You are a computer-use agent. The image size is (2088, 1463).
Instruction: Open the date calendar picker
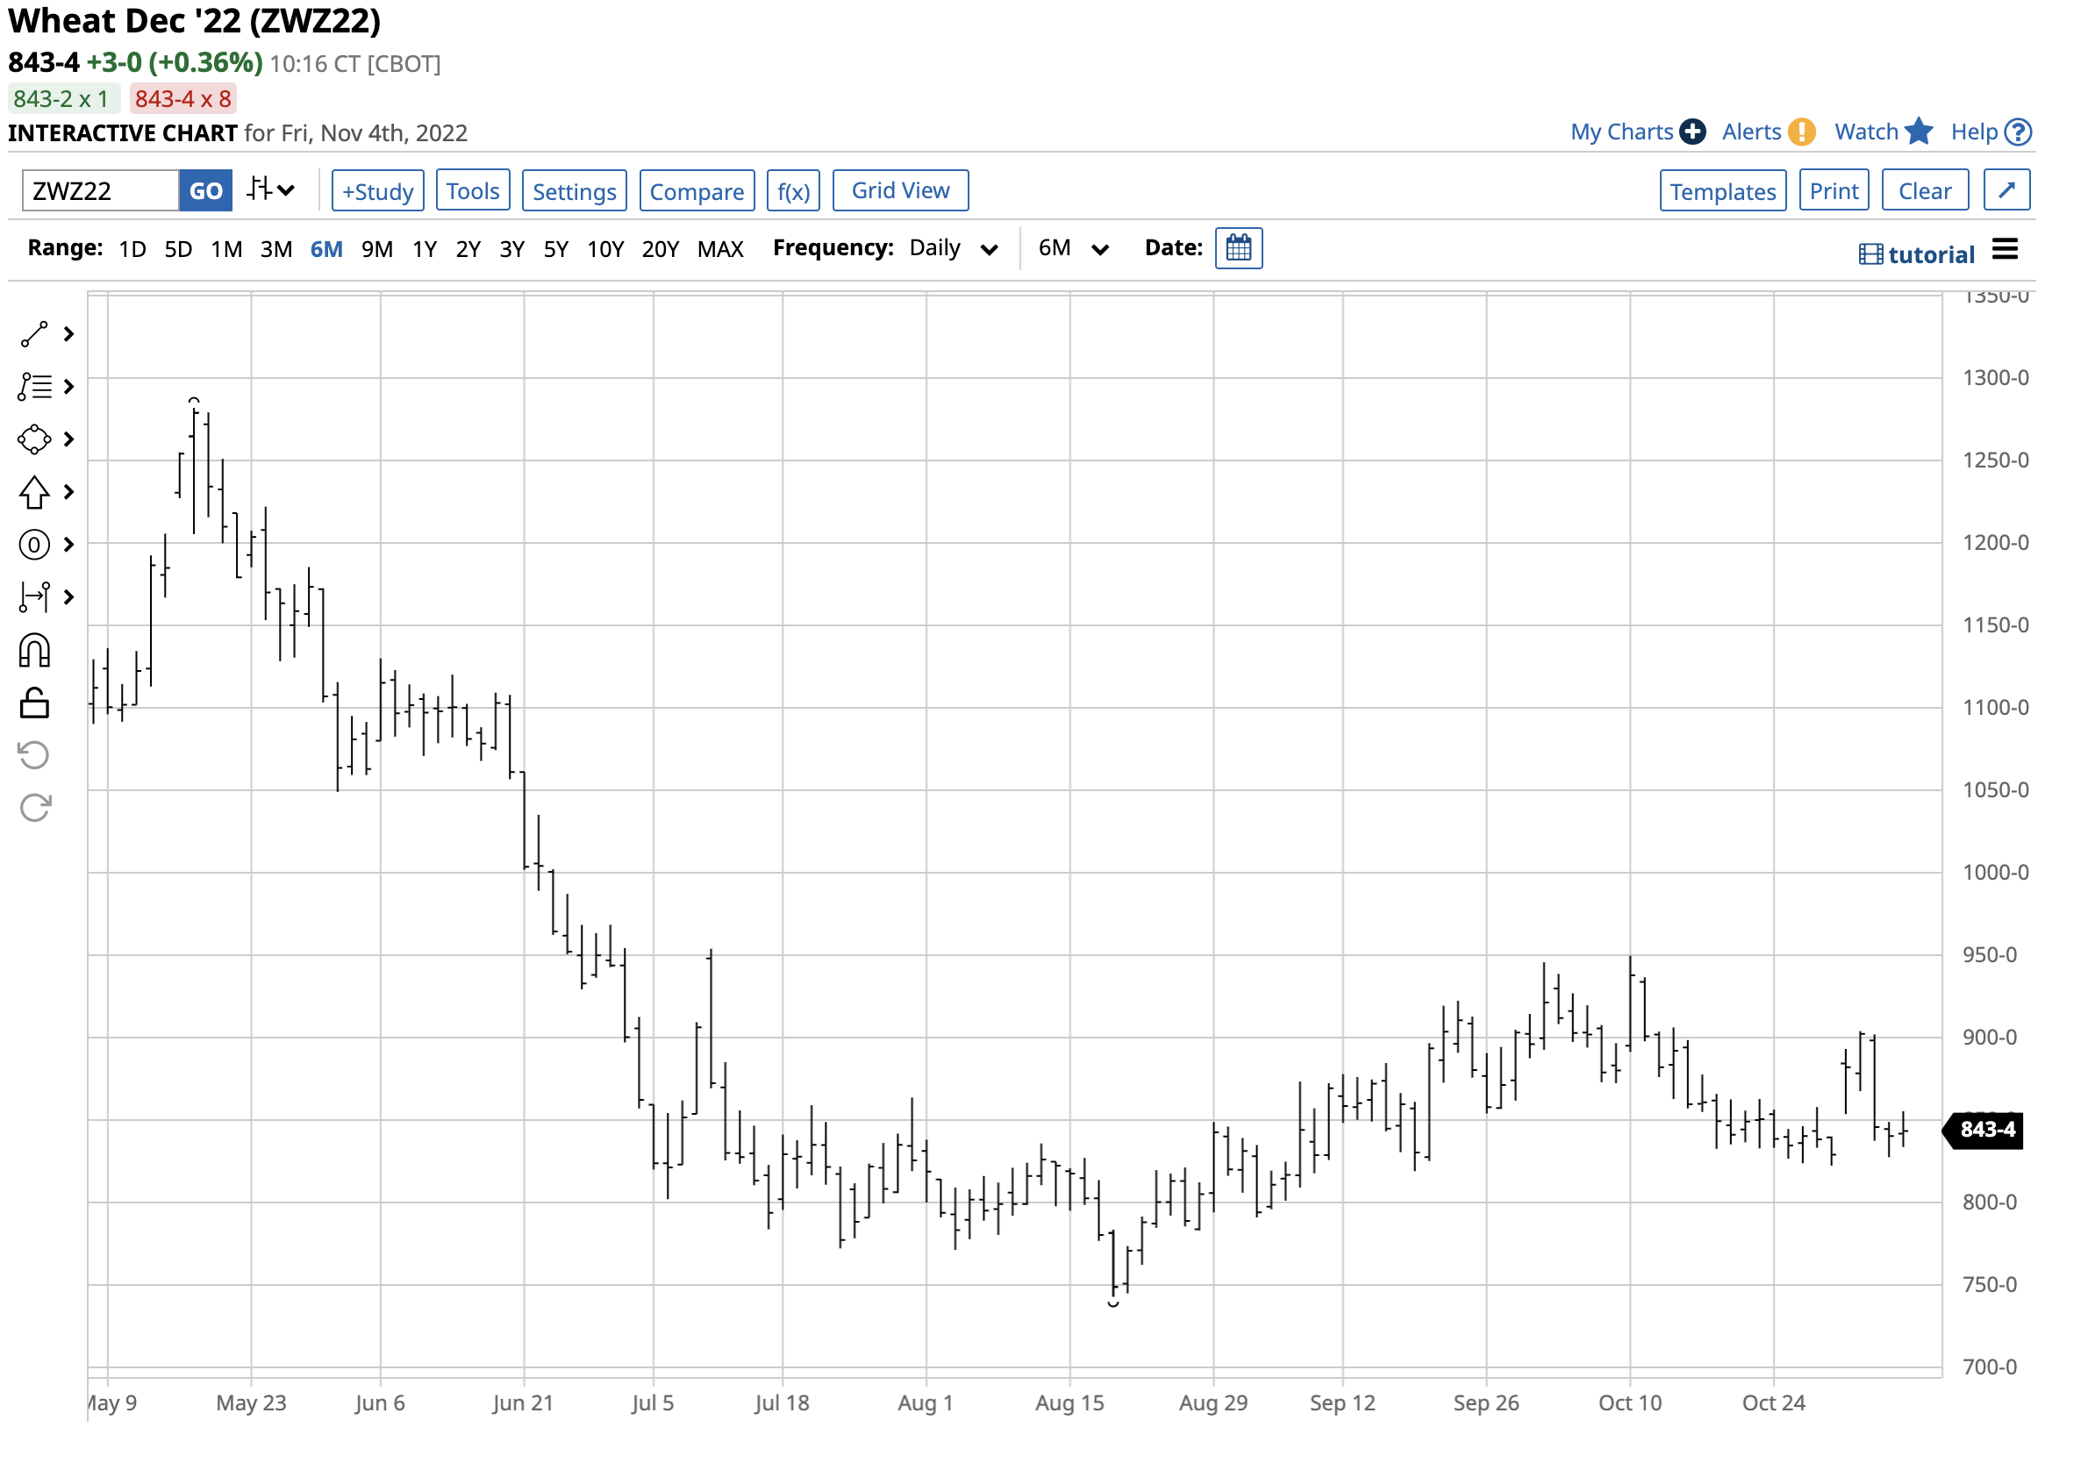coord(1239,248)
